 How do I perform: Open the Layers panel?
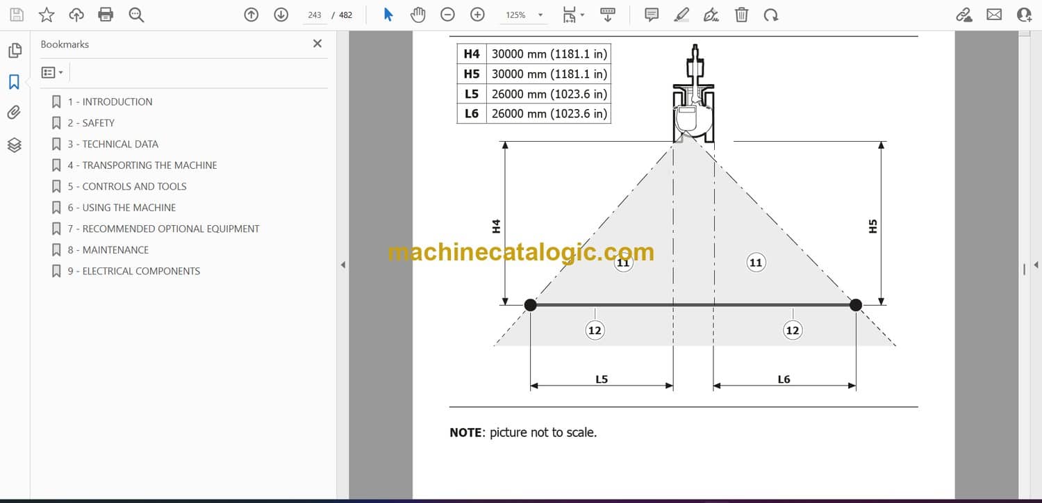15,145
